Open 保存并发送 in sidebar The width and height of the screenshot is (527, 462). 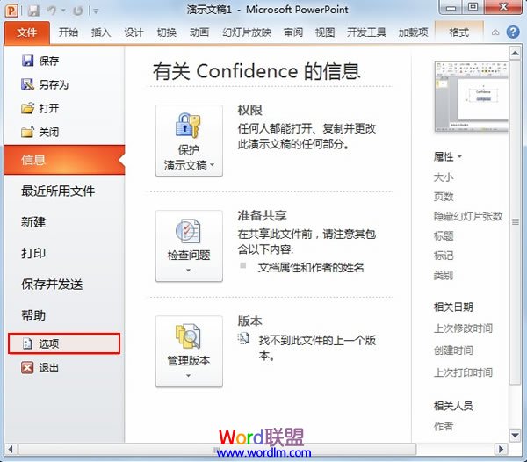click(x=52, y=285)
